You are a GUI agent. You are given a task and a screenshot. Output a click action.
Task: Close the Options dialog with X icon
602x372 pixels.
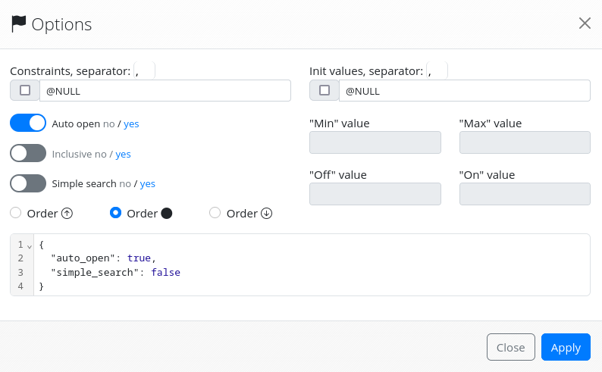pos(585,23)
